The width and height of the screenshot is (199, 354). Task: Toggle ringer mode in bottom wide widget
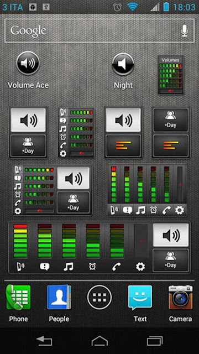click(x=171, y=235)
